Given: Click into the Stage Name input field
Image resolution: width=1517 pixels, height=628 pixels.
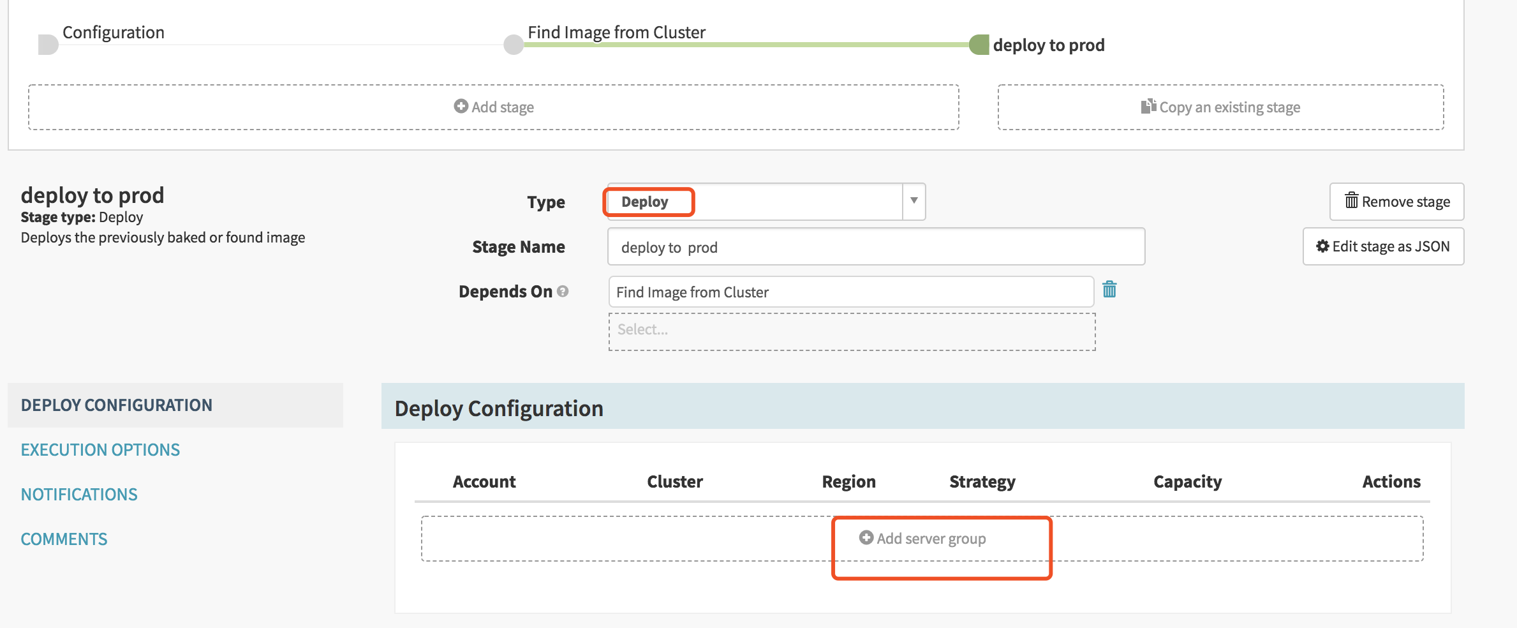Looking at the screenshot, I should (875, 247).
